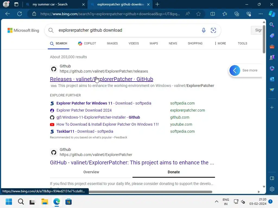Screen dimensions: 278x208
Task: Open Edge sidebar Games chess icon
Action: tap(271, 57)
